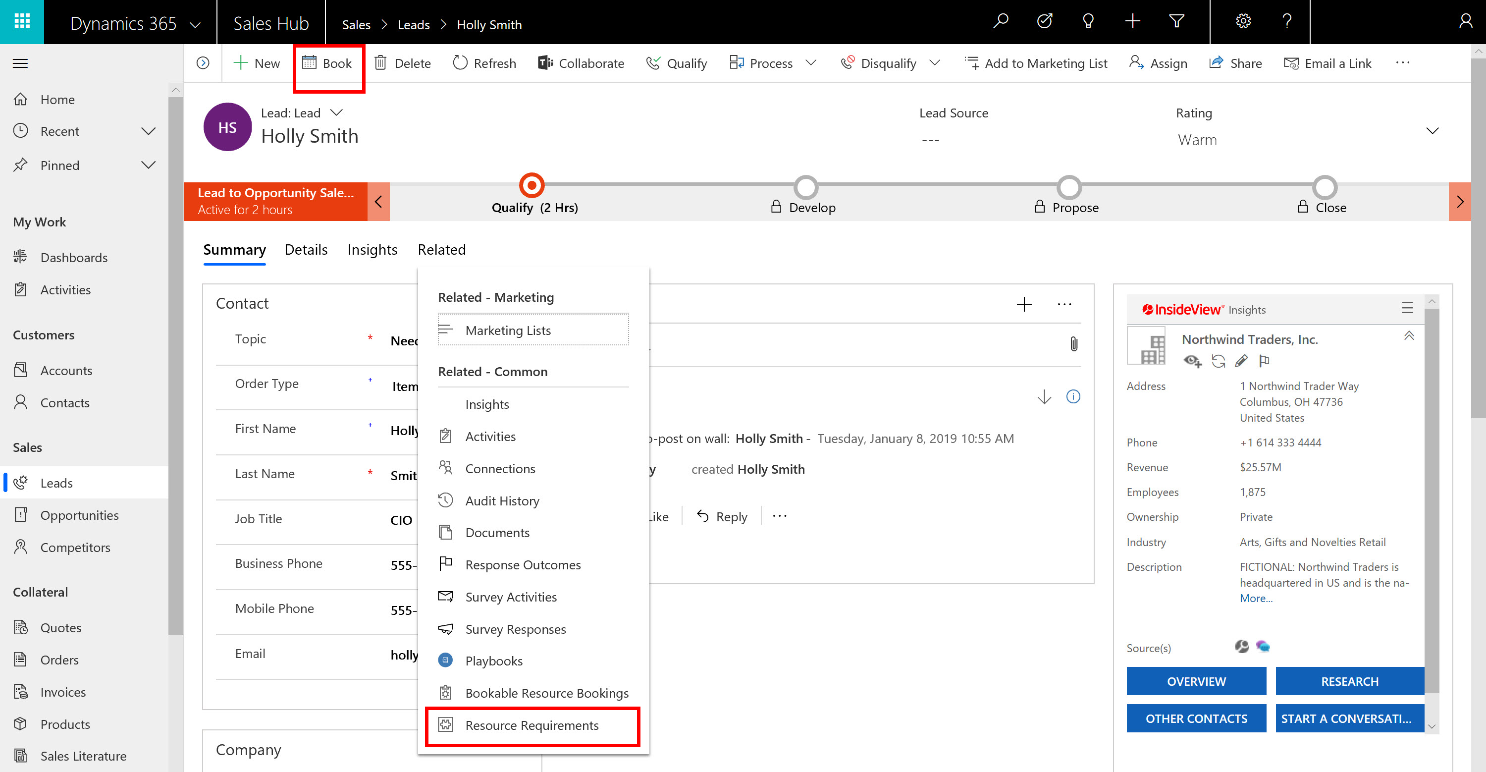Click the lightbulb assistant icon

[x=1089, y=22]
